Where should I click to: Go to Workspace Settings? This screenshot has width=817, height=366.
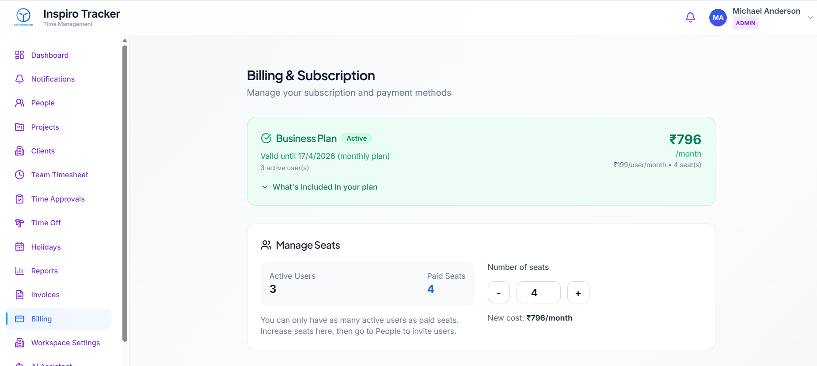pyautogui.click(x=65, y=343)
